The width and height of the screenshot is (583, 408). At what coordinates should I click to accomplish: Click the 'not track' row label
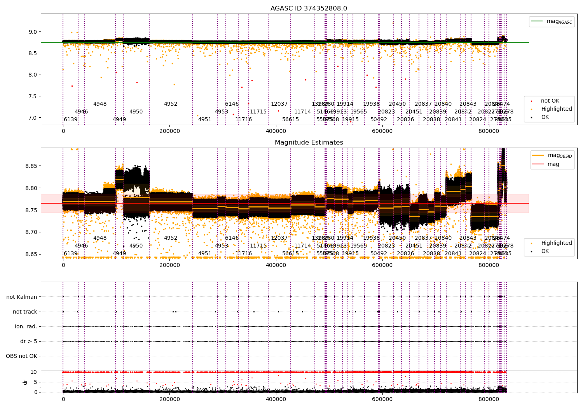click(x=25, y=312)
